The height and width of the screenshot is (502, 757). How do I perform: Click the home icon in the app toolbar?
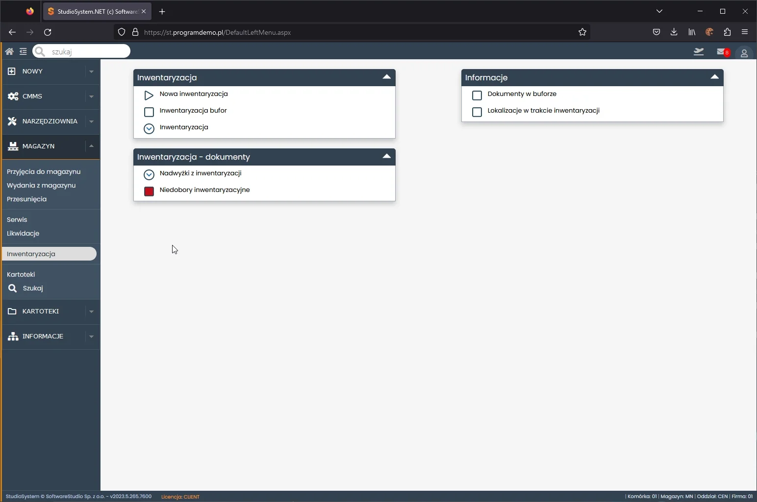(x=9, y=51)
